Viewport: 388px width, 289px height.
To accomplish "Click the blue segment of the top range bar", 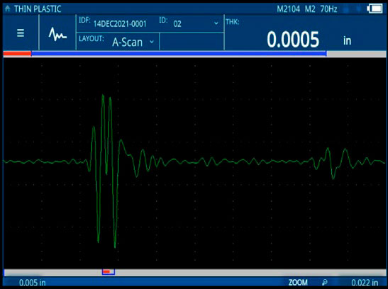I will [x=179, y=53].
